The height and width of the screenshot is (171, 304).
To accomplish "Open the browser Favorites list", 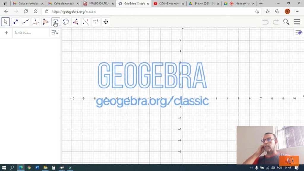I will tap(267, 12).
